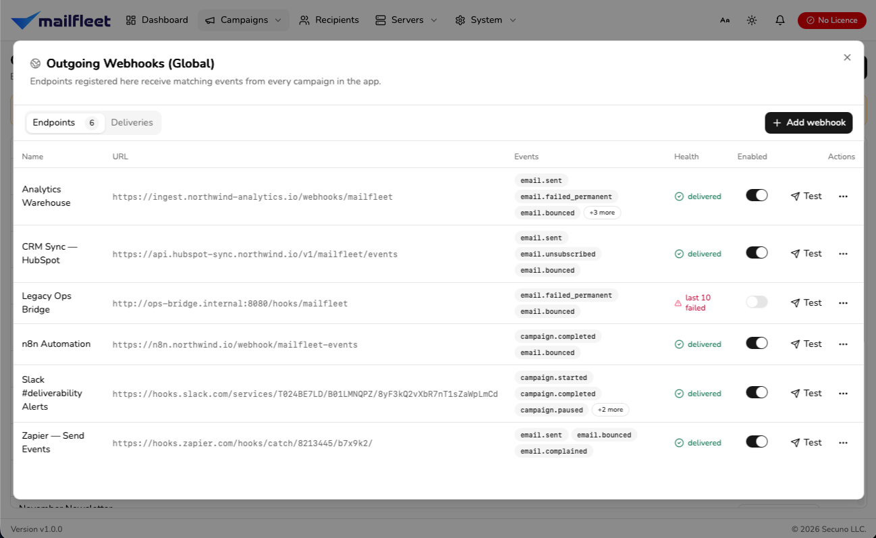This screenshot has height=538, width=876.
Task: Click the email.complained tag in Zapier row
Action: click(x=553, y=452)
